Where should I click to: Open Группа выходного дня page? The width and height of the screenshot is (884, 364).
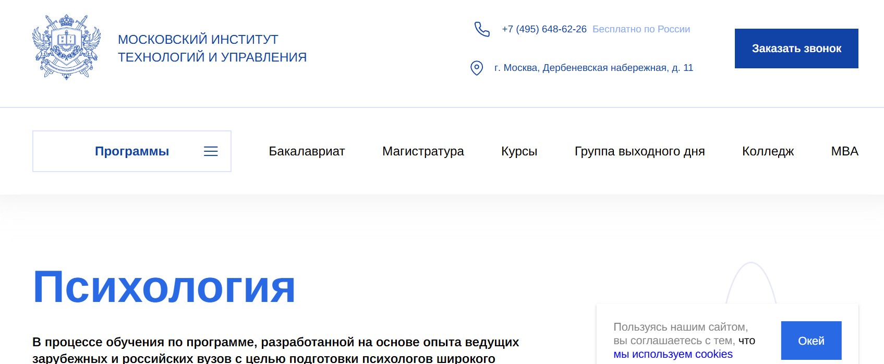[639, 151]
